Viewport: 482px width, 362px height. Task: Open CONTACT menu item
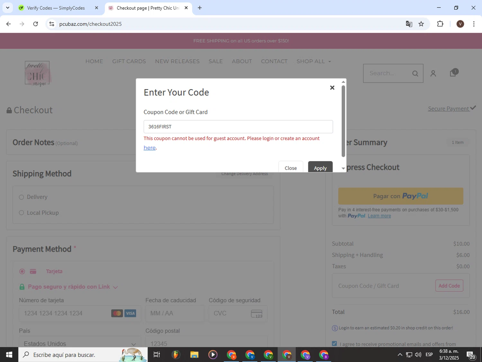tap(274, 61)
